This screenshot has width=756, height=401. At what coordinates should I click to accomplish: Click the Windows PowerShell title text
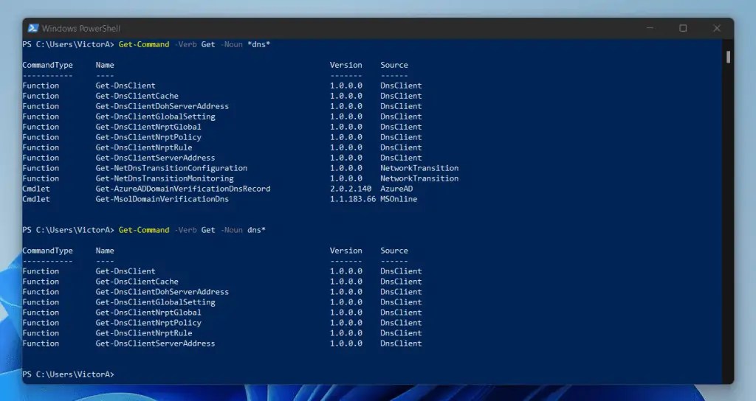[80, 29]
